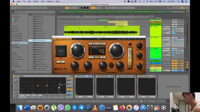Open the File menu
This screenshot has width=200, height=112.
[24, 1]
